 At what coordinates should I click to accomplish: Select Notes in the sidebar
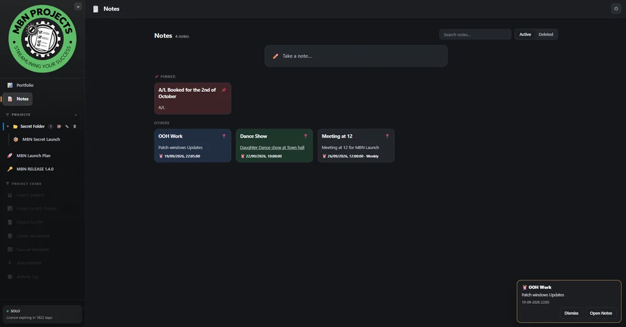coord(18,99)
